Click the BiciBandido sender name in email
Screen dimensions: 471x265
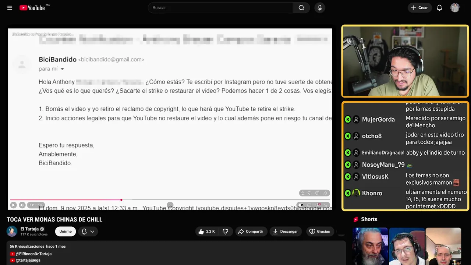click(x=57, y=59)
